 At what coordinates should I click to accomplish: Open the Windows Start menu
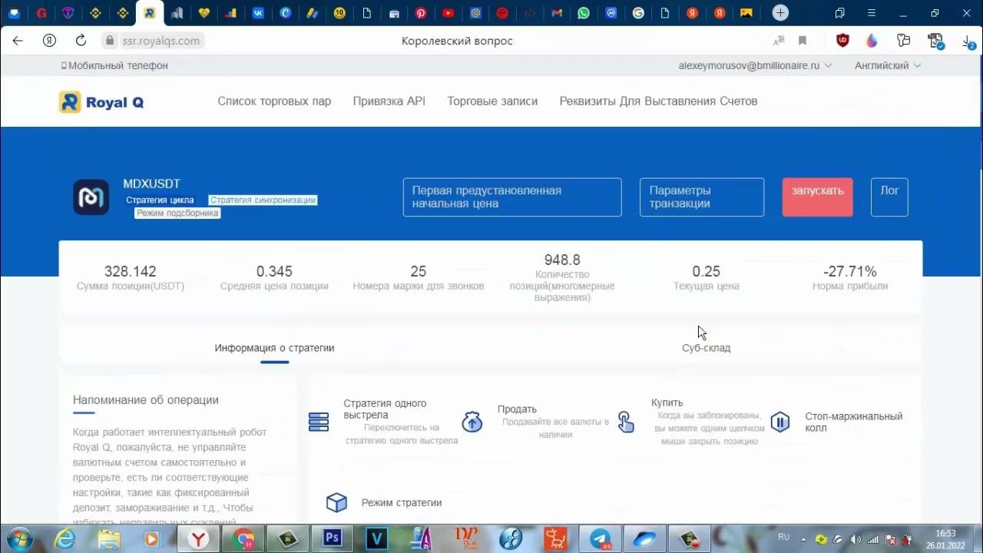18,538
